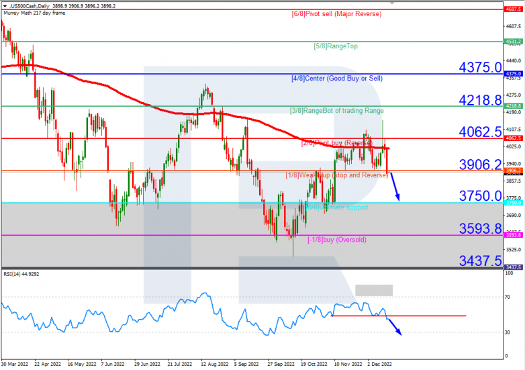The width and height of the screenshot is (525, 370).
Task: Click the chart shift triangle marker on top edge
Action: pos(392,3)
